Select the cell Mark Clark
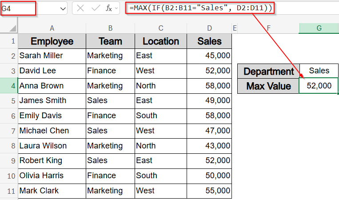Screen dimensions: 339x200 pos(52,191)
